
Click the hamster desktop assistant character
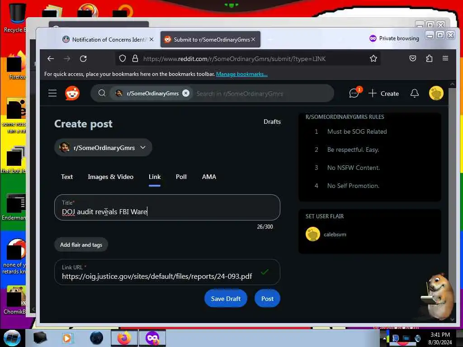[438, 297]
